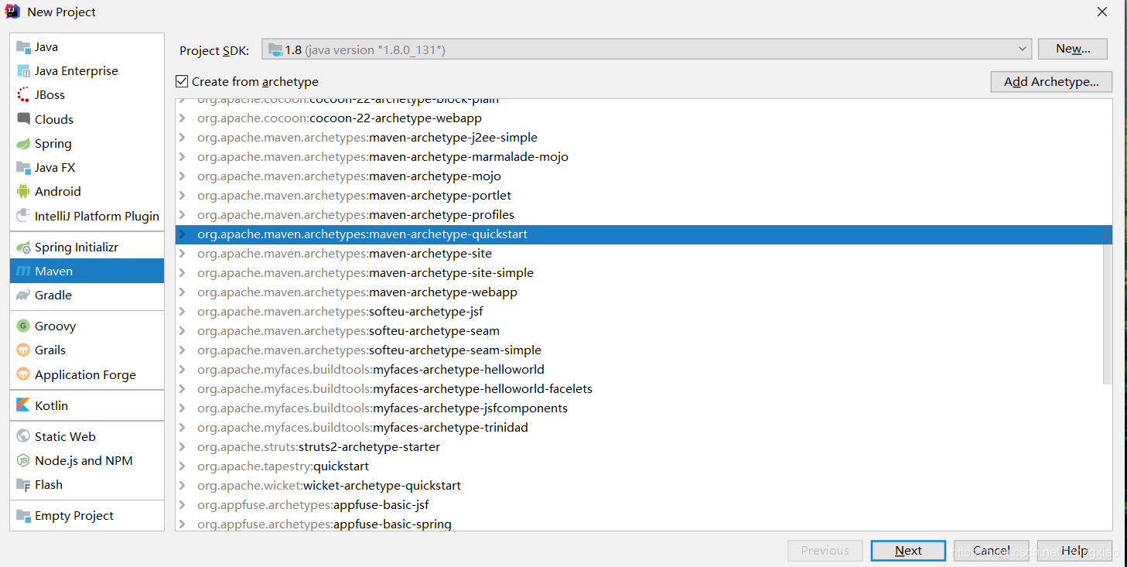Viewport: 1127px width, 567px height.
Task: Select org.apache.tapestry:quickstart archetype
Action: [644, 466]
